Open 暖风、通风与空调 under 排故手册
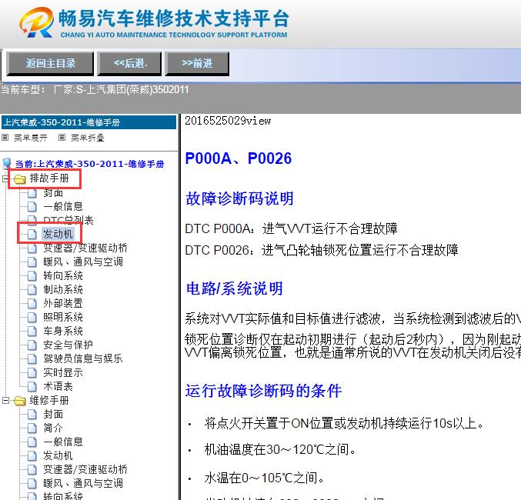 pos(83,262)
